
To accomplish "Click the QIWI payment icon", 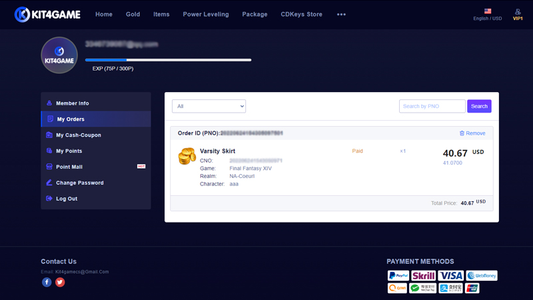I will point(397,288).
